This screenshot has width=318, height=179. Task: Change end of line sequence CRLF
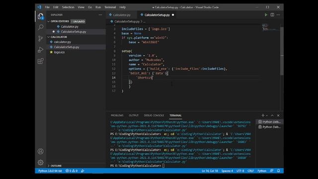tap(250, 171)
